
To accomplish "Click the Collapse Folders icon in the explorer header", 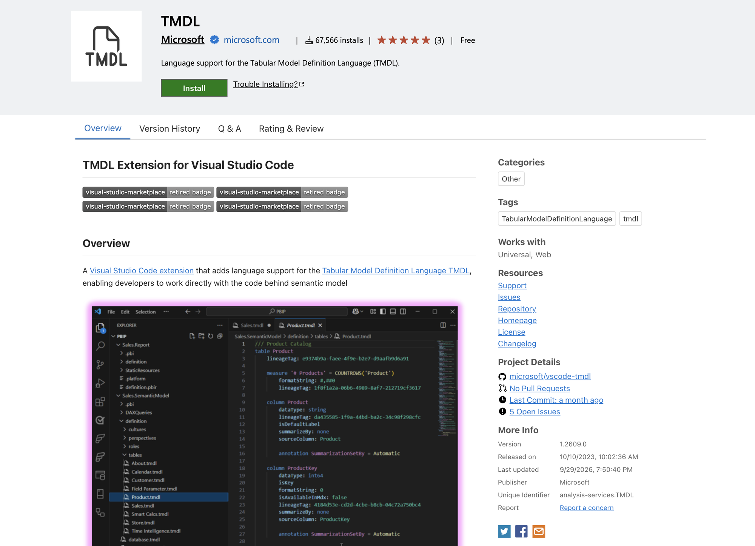I will (x=220, y=336).
